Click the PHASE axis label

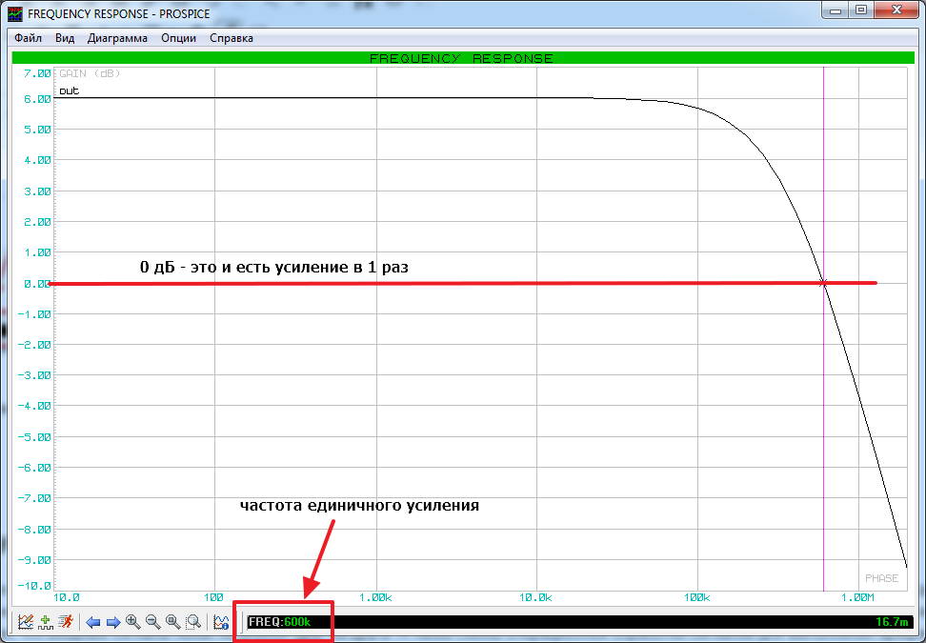(x=881, y=578)
